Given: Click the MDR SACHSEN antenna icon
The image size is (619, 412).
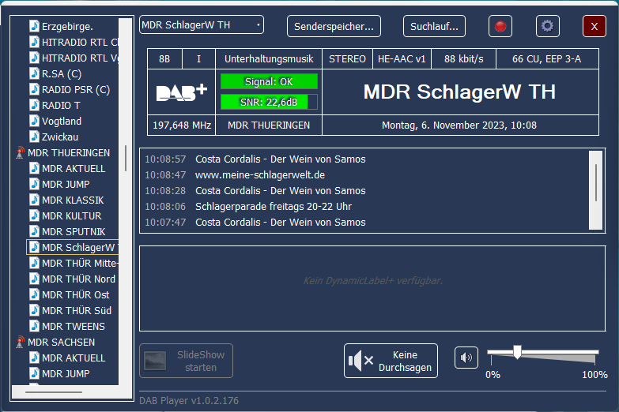Looking at the screenshot, I should coord(21,343).
